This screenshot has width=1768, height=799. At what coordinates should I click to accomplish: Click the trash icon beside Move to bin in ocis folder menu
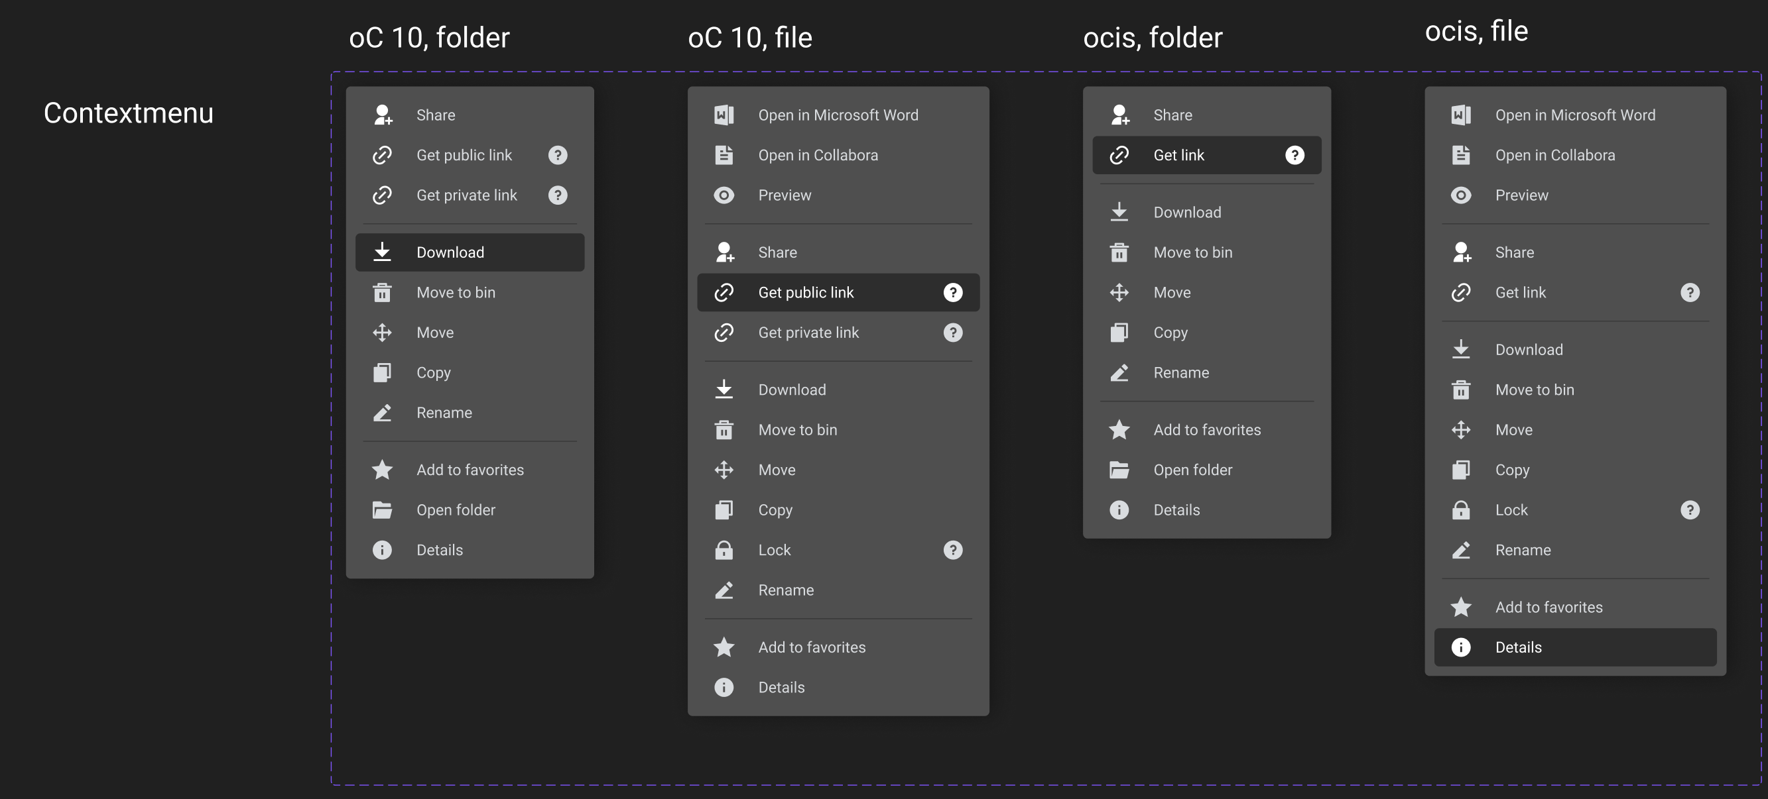point(1119,252)
